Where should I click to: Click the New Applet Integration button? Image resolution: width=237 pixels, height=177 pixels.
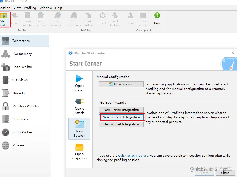click(x=121, y=124)
